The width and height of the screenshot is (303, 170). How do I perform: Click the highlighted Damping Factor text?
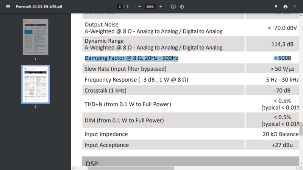[131, 58]
